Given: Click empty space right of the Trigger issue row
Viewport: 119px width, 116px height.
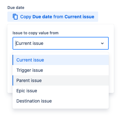Looking at the screenshot, I should 76,70.
